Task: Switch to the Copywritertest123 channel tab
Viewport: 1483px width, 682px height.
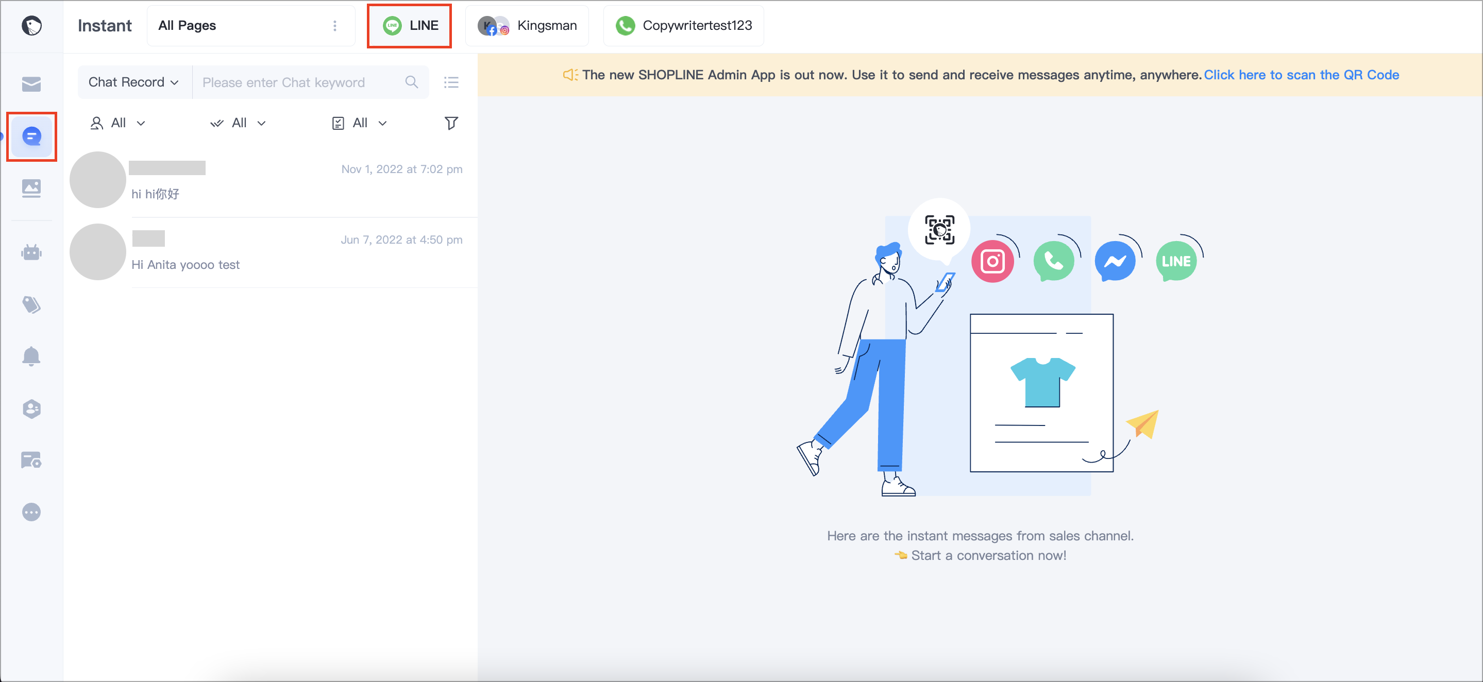Action: pyautogui.click(x=683, y=25)
